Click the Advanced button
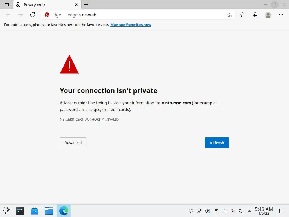 click(x=73, y=142)
